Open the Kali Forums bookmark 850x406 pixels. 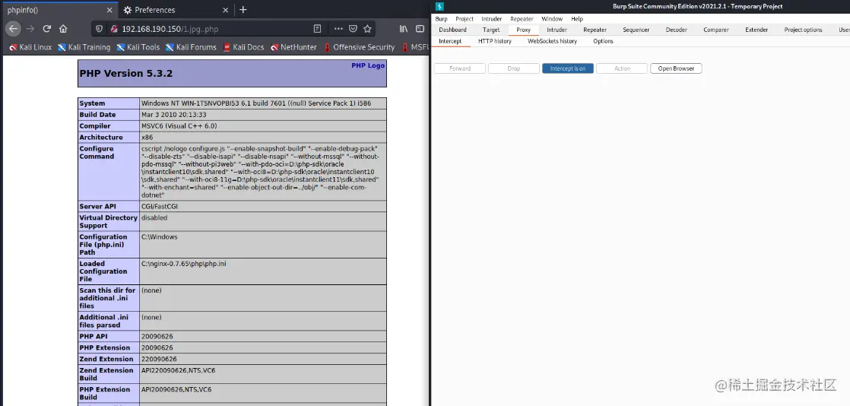click(x=191, y=47)
